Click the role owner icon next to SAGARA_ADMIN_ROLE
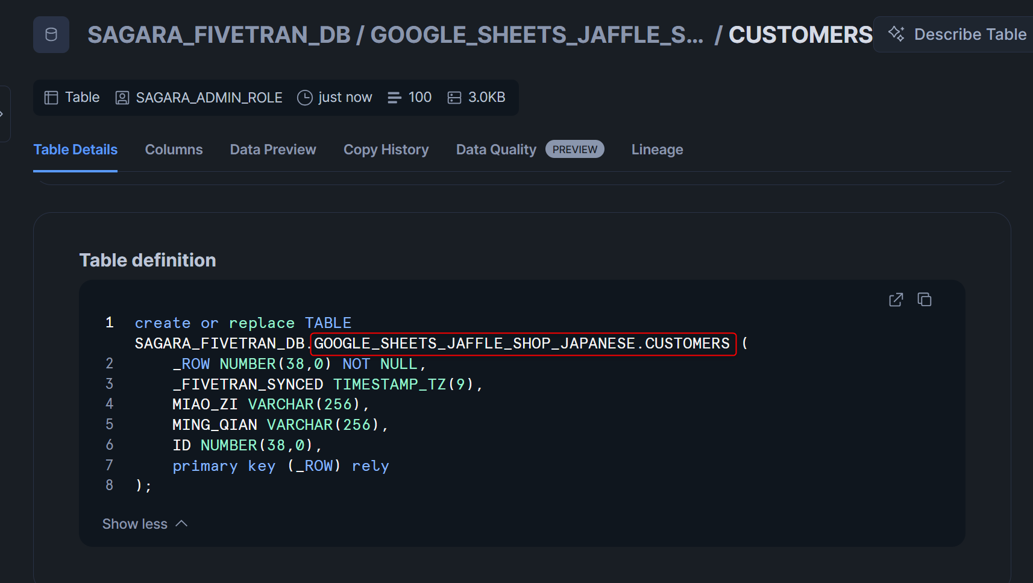 click(122, 98)
